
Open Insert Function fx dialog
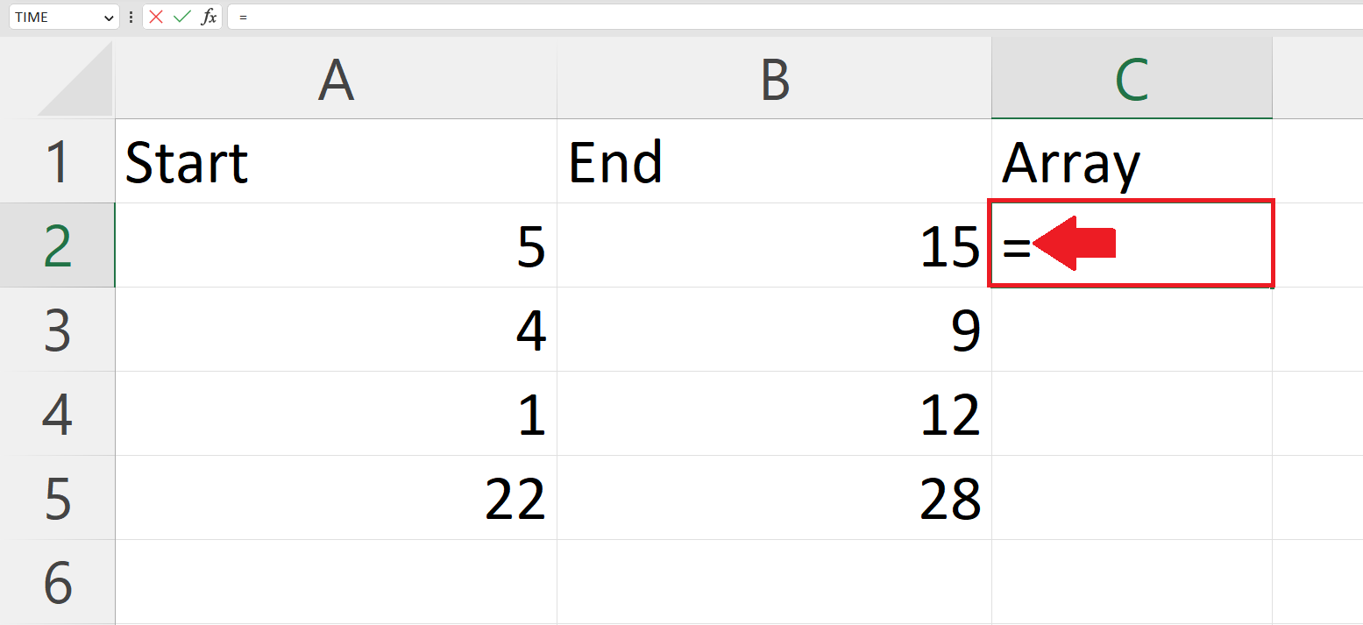209,17
